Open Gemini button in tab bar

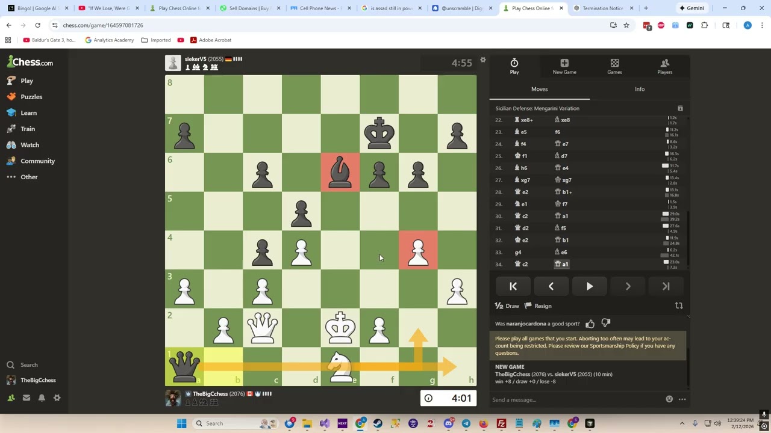pyautogui.click(x=691, y=8)
